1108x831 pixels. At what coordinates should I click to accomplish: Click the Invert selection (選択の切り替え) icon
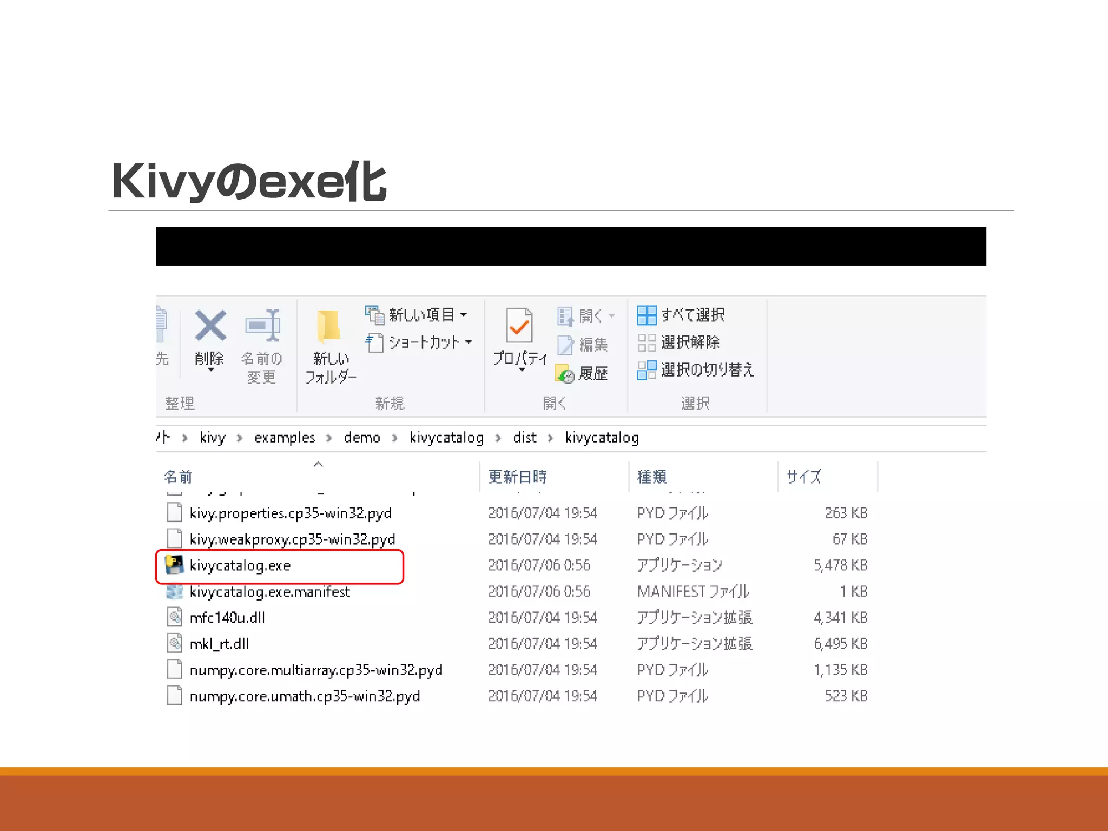647,370
